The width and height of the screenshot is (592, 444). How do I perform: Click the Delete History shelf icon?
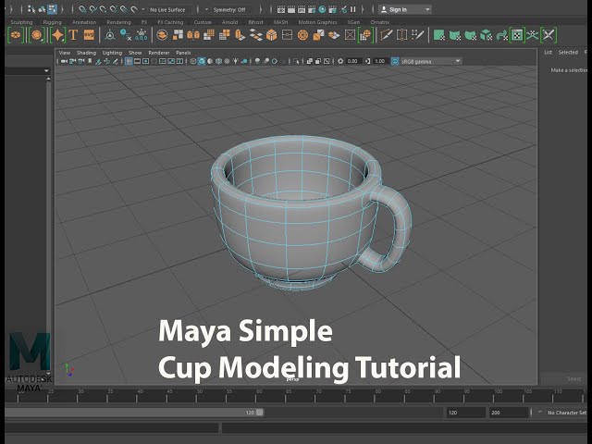126,35
